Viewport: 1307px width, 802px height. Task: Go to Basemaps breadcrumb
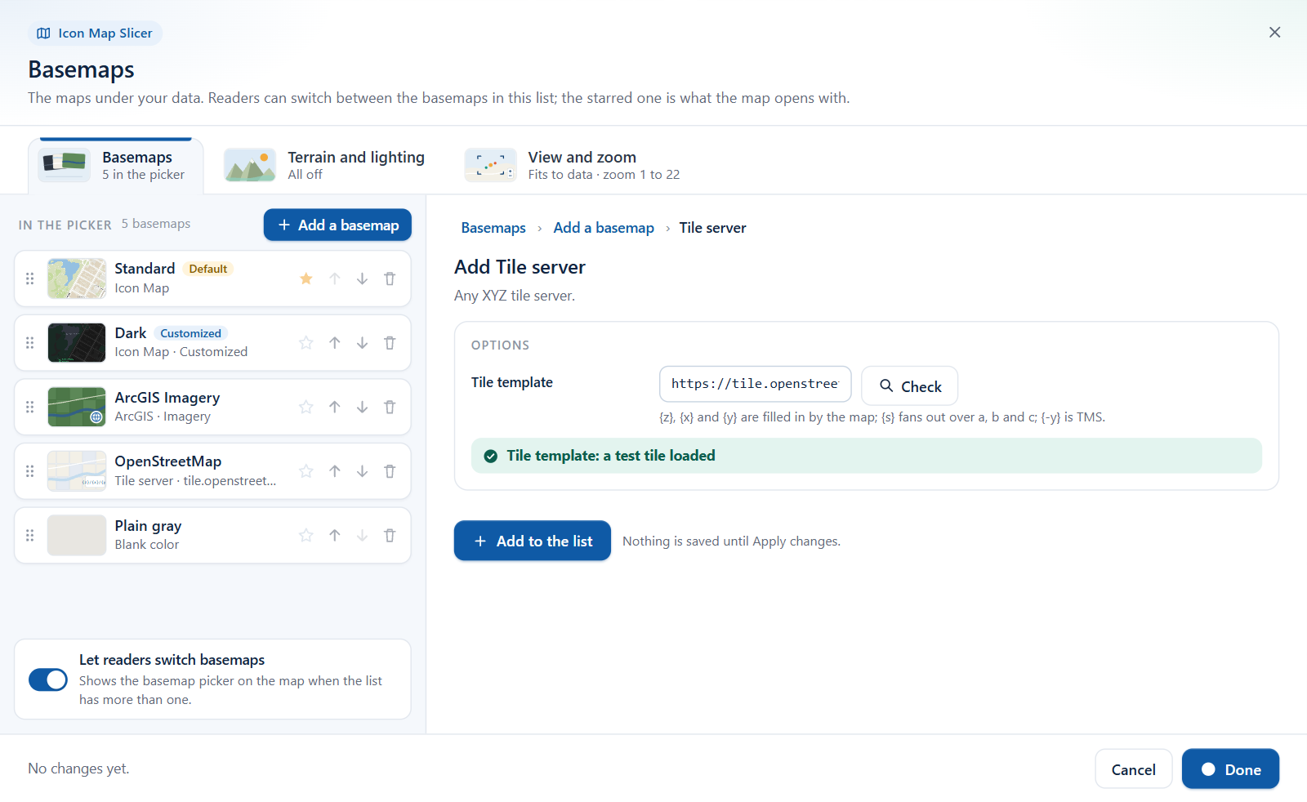pos(493,228)
